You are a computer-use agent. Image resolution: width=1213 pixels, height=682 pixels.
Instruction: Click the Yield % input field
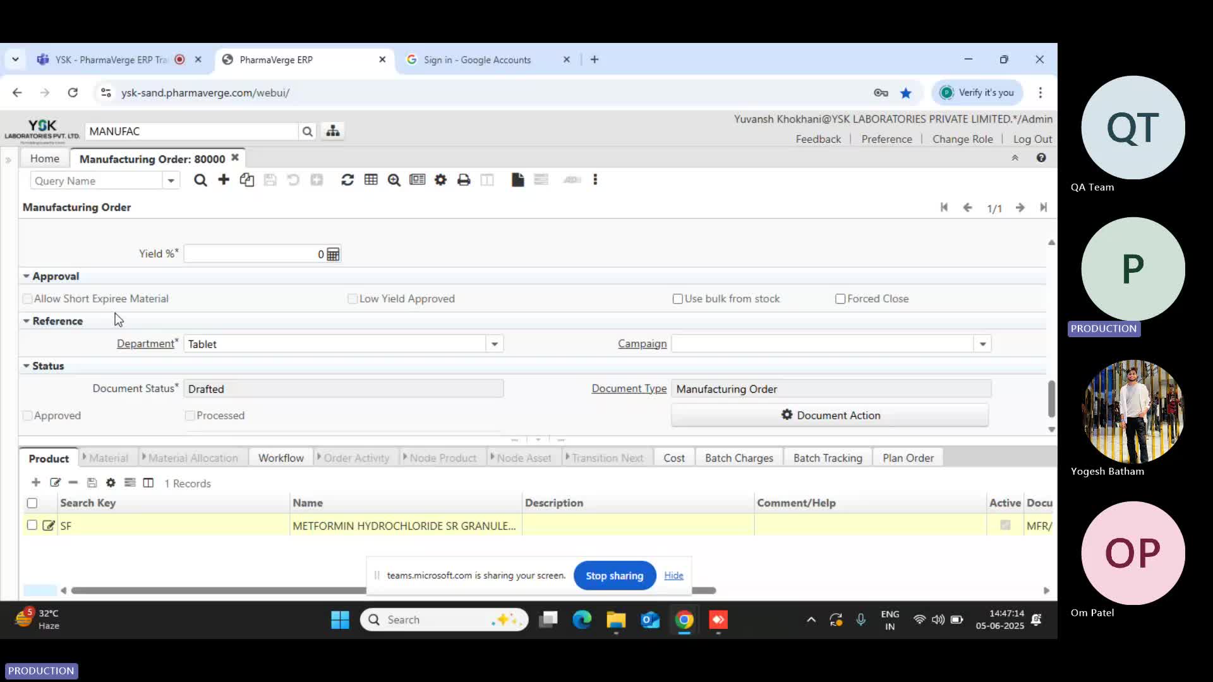254,254
